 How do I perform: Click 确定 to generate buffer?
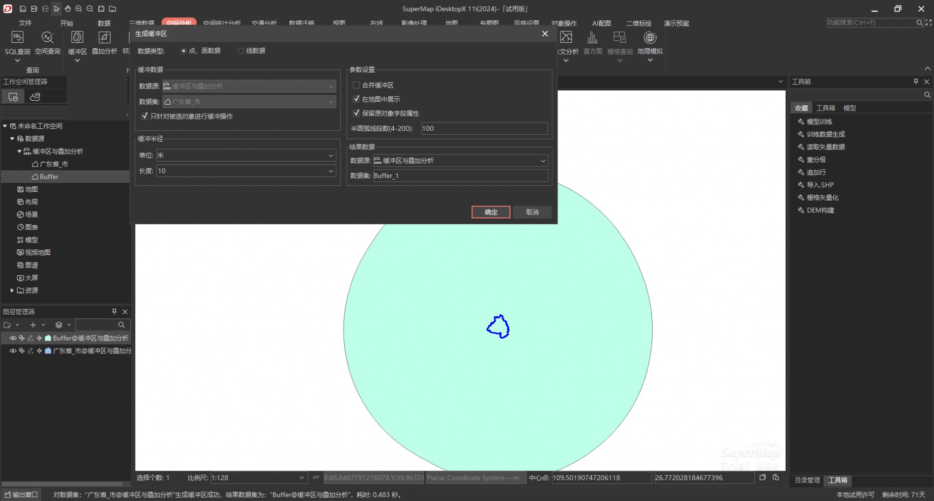click(x=491, y=212)
